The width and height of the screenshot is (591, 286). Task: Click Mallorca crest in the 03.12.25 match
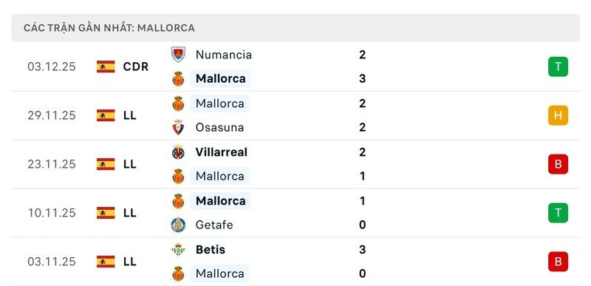pyautogui.click(x=178, y=79)
